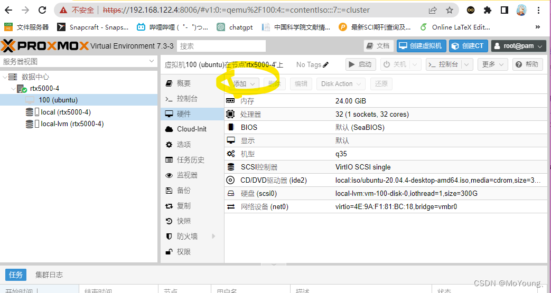
Task: Select the display row monitor icon
Action: pyautogui.click(x=230, y=140)
